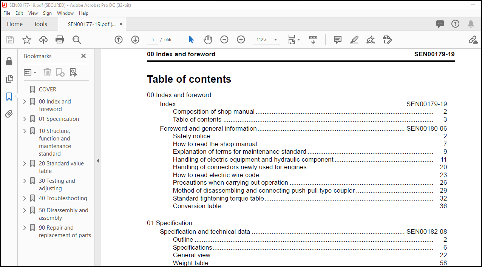The height and width of the screenshot is (267, 482).
Task: Open the View menu
Action: (33, 13)
